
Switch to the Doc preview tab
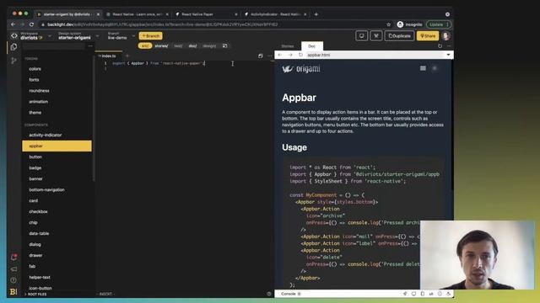311,46
